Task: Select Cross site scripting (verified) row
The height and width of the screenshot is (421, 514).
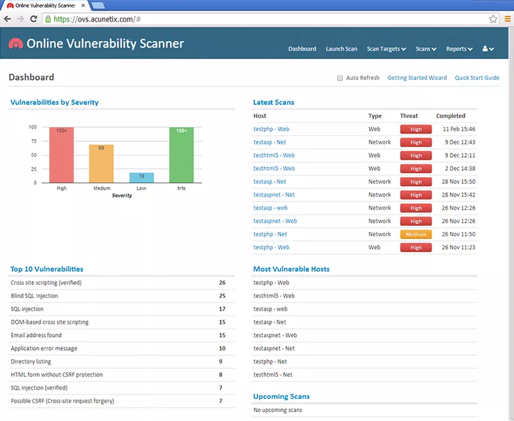Action: [x=121, y=283]
